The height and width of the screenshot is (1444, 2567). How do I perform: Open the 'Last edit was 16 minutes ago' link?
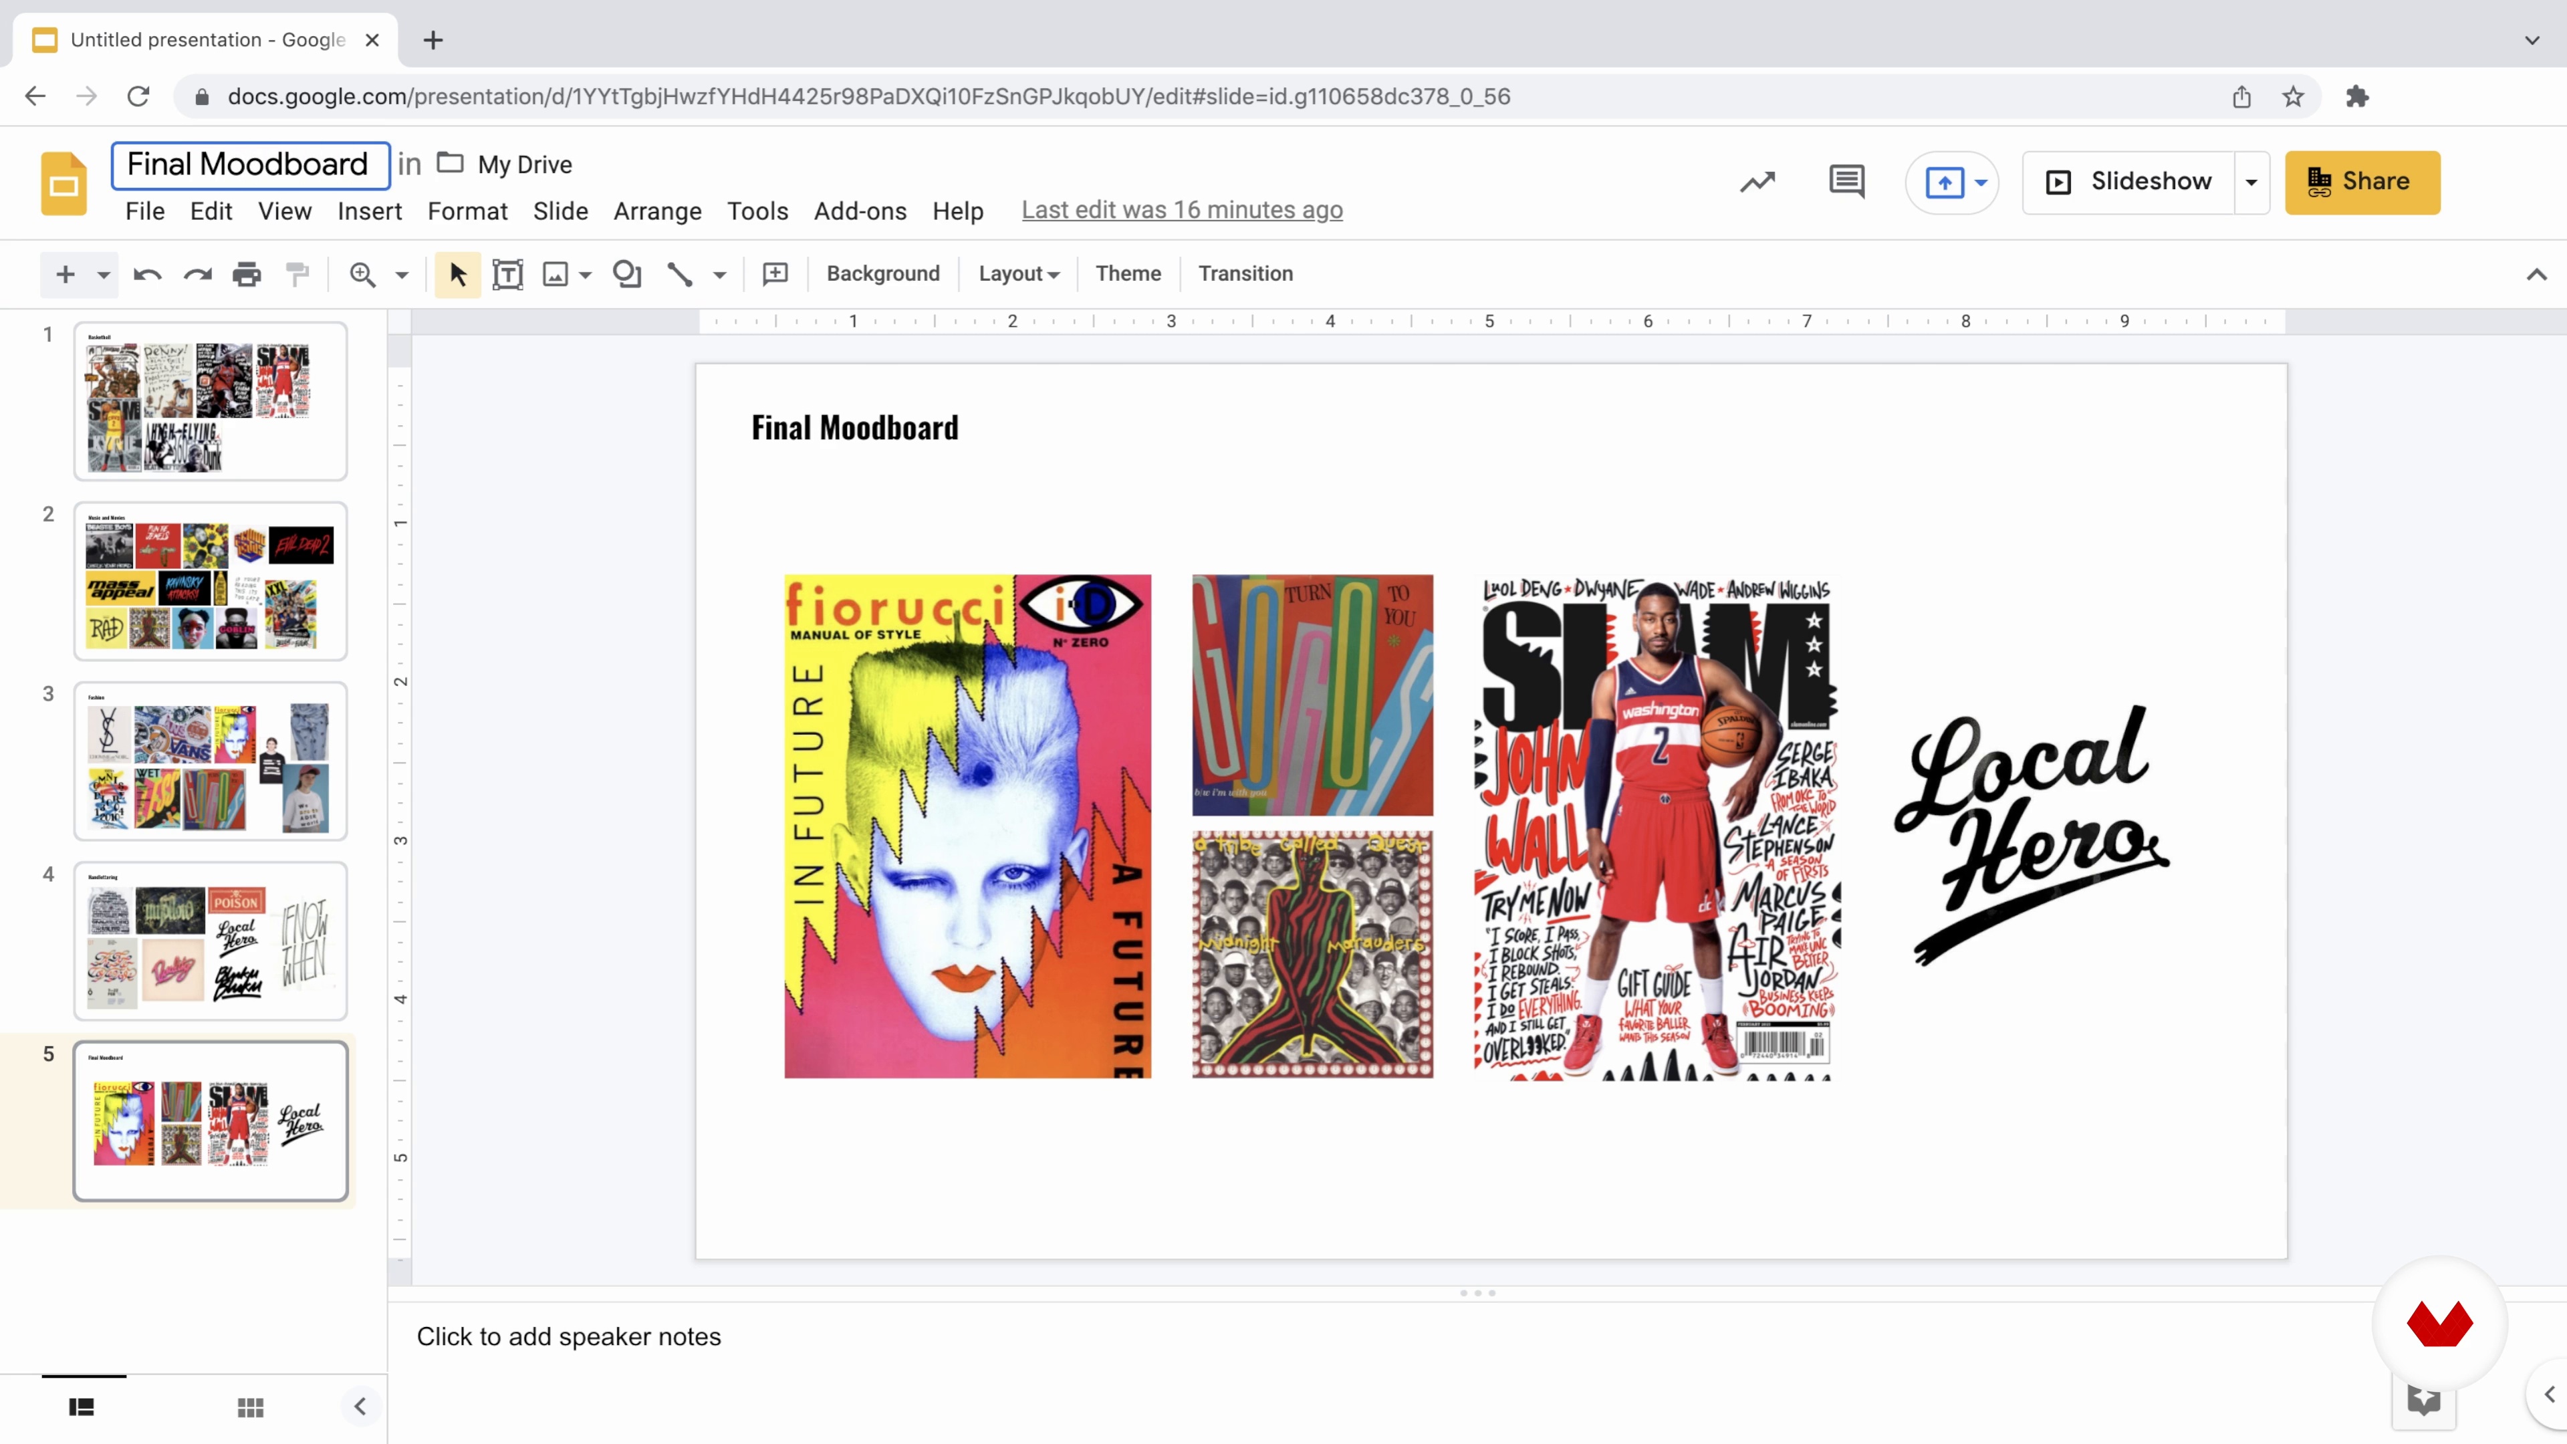click(1182, 211)
